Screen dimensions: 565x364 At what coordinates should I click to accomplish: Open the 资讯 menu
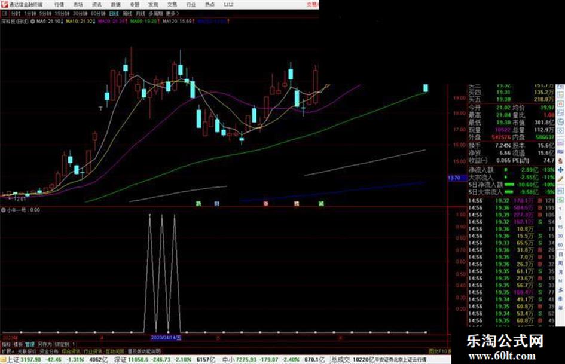97,4
